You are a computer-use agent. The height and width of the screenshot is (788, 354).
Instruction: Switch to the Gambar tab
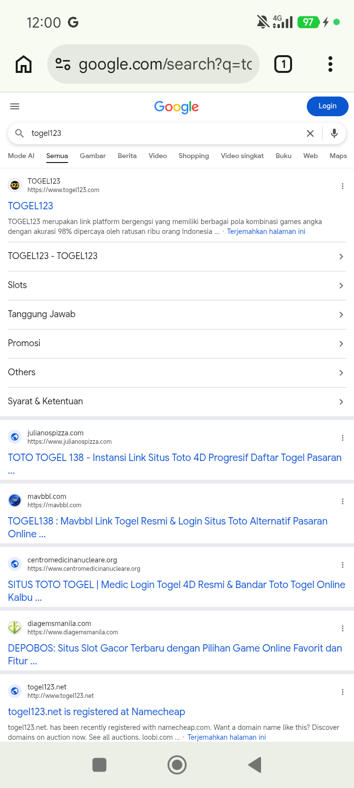click(92, 156)
